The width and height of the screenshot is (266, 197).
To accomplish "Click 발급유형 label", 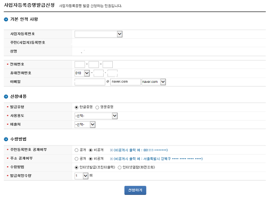I will pyautogui.click(x=17, y=107).
